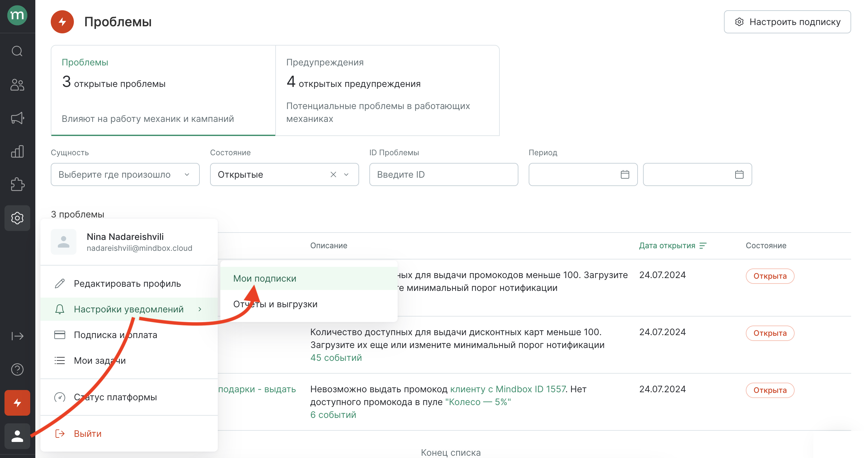Click user profile icon in sidebar
864x458 pixels.
click(x=17, y=436)
